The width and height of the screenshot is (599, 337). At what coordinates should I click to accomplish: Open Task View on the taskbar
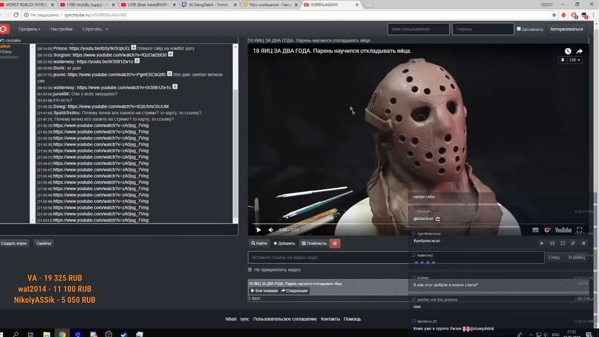30,335
